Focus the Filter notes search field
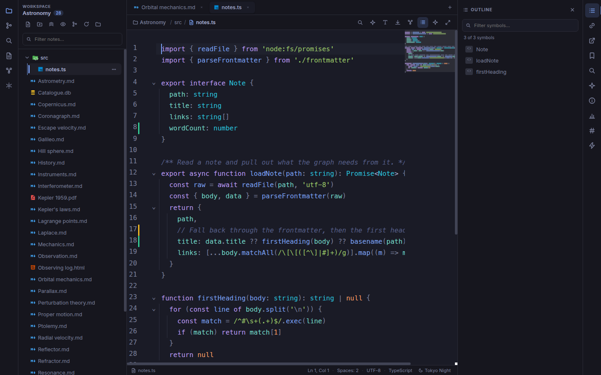 point(72,39)
